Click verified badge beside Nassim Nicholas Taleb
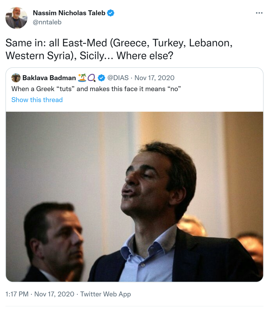Screen dimensions: 267x310 (111, 13)
